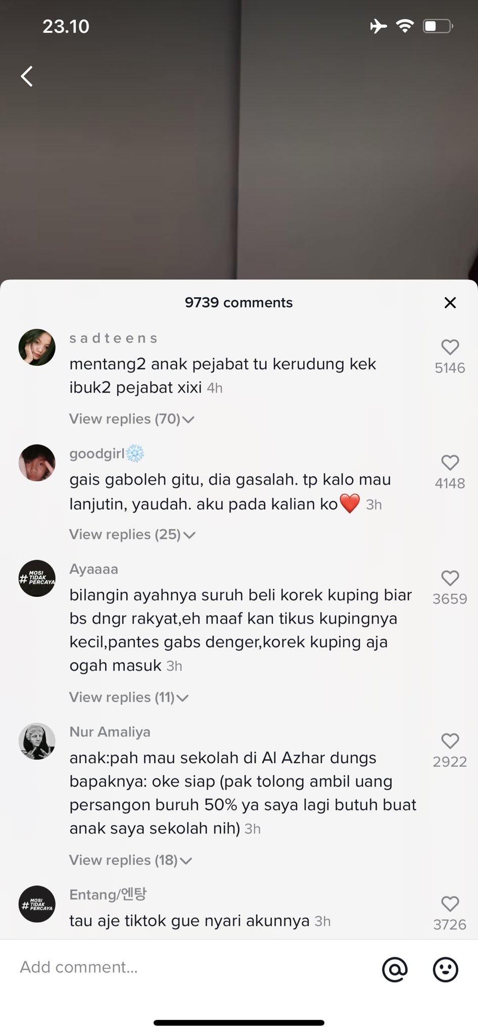Image resolution: width=478 pixels, height=1035 pixels.
Task: Tap the back arrow at top left
Action: 27,76
